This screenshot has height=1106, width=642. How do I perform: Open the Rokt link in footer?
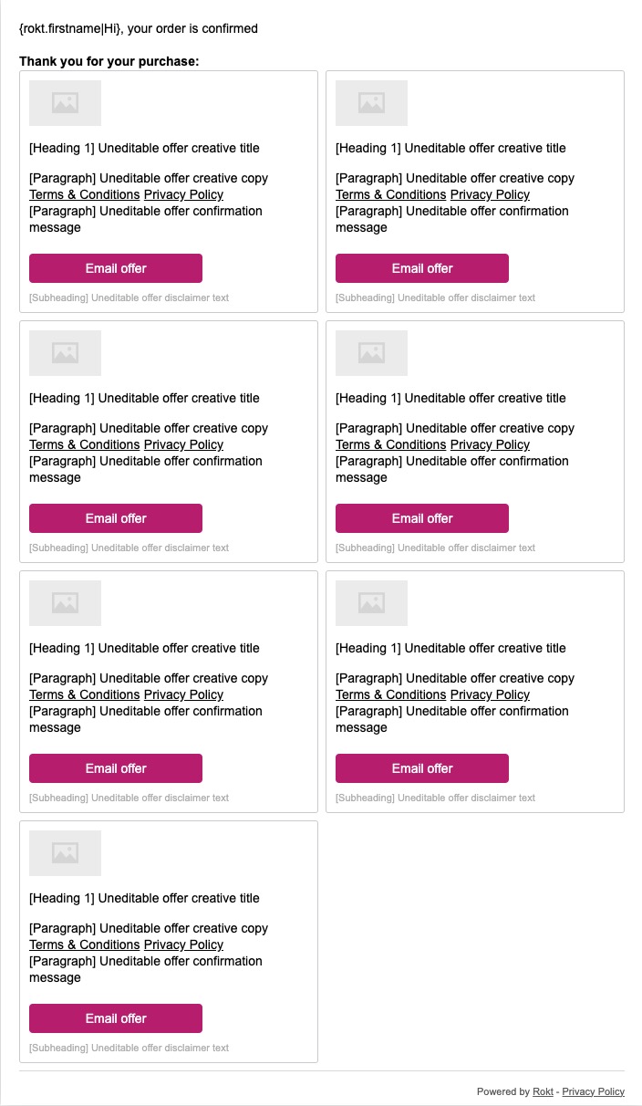543,1091
